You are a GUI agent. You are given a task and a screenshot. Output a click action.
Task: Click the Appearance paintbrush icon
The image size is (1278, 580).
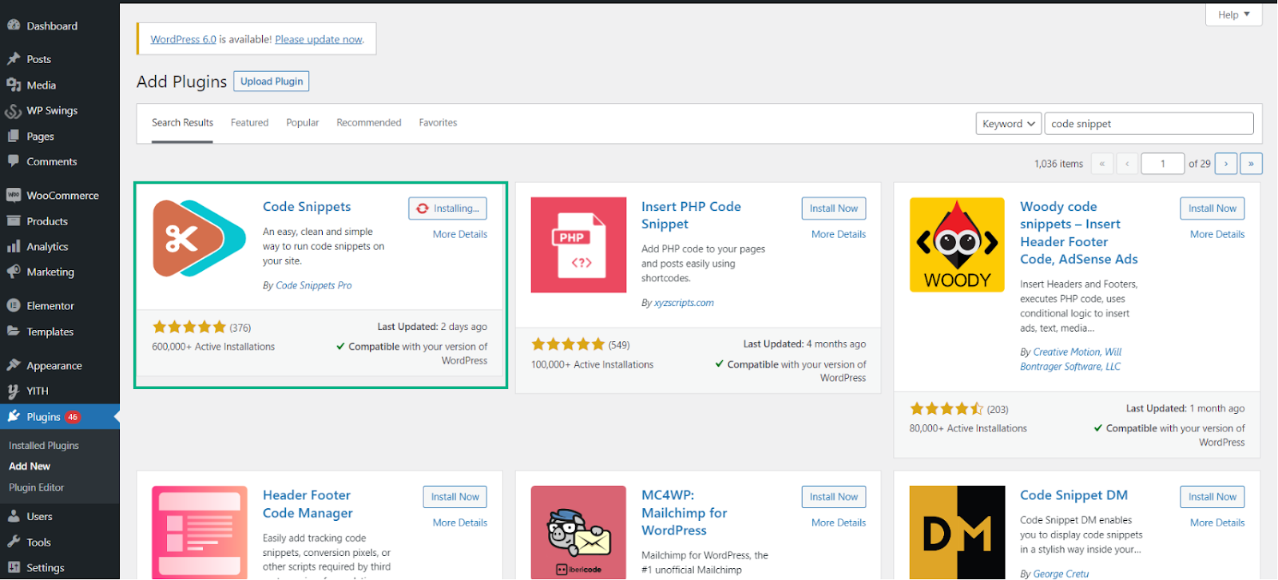coord(14,365)
